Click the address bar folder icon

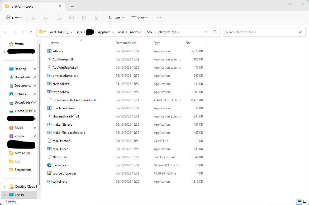coord(41,32)
